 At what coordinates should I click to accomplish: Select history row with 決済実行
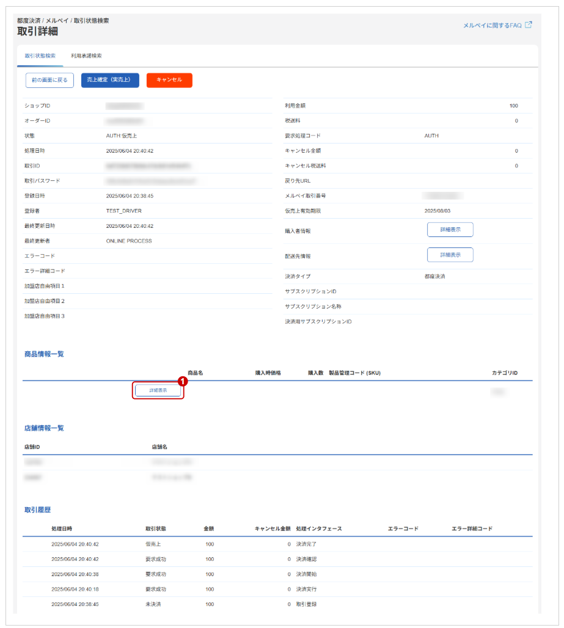point(277,589)
